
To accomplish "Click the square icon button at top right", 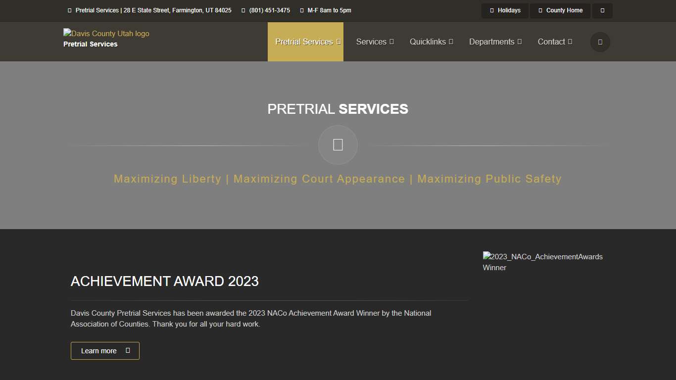I will pyautogui.click(x=602, y=10).
